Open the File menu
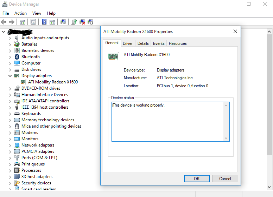Image resolution: width=273 pixels, height=197 pixels. [6, 13]
